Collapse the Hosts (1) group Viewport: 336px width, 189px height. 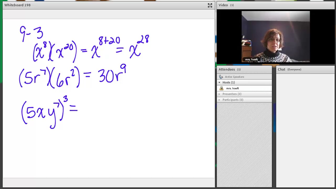tap(219, 82)
